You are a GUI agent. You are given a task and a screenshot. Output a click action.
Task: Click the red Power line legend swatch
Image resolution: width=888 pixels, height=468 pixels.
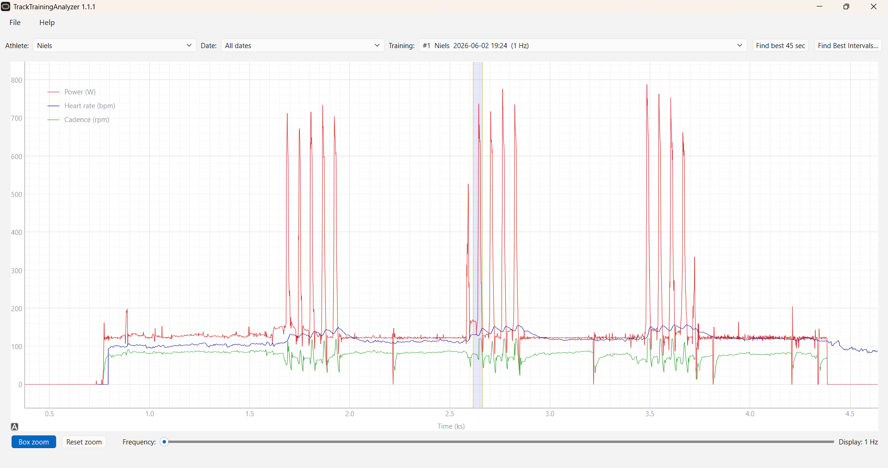(53, 92)
